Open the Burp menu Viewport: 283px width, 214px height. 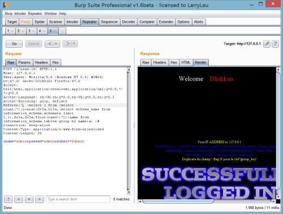[8, 14]
